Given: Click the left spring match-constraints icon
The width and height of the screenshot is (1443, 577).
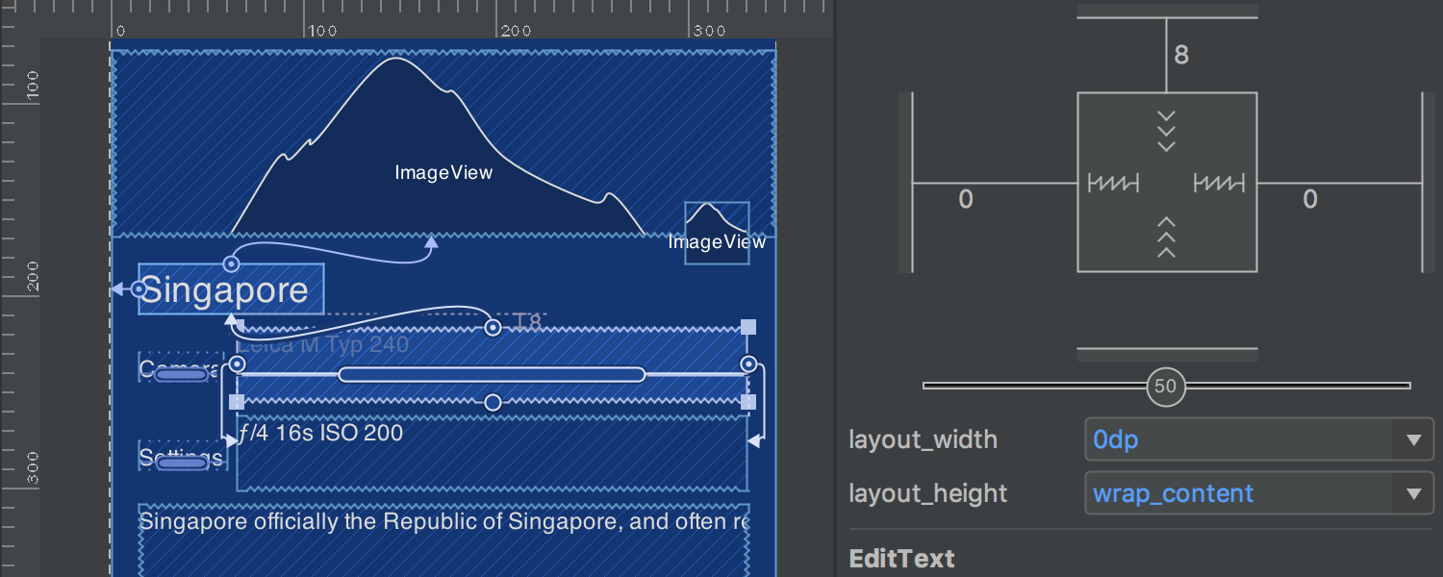Looking at the screenshot, I should pyautogui.click(x=1115, y=183).
